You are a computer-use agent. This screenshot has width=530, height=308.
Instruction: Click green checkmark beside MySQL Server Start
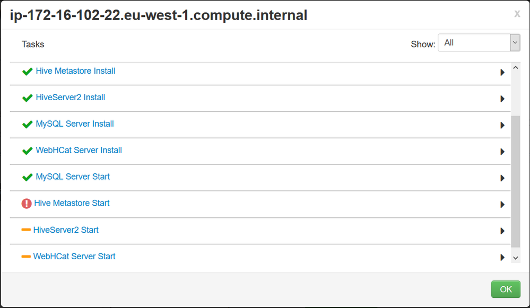(27, 178)
